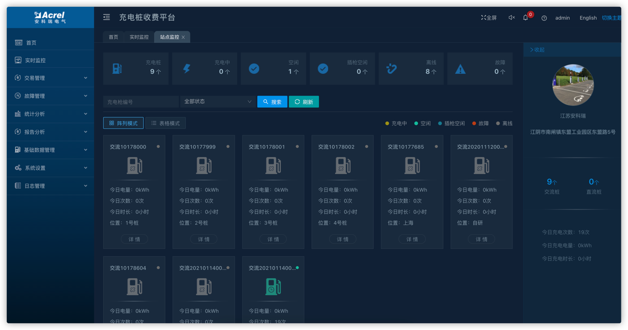The height and width of the screenshot is (330, 628).
Task: Click the charger icon for 交流10178000
Action: [135, 166]
